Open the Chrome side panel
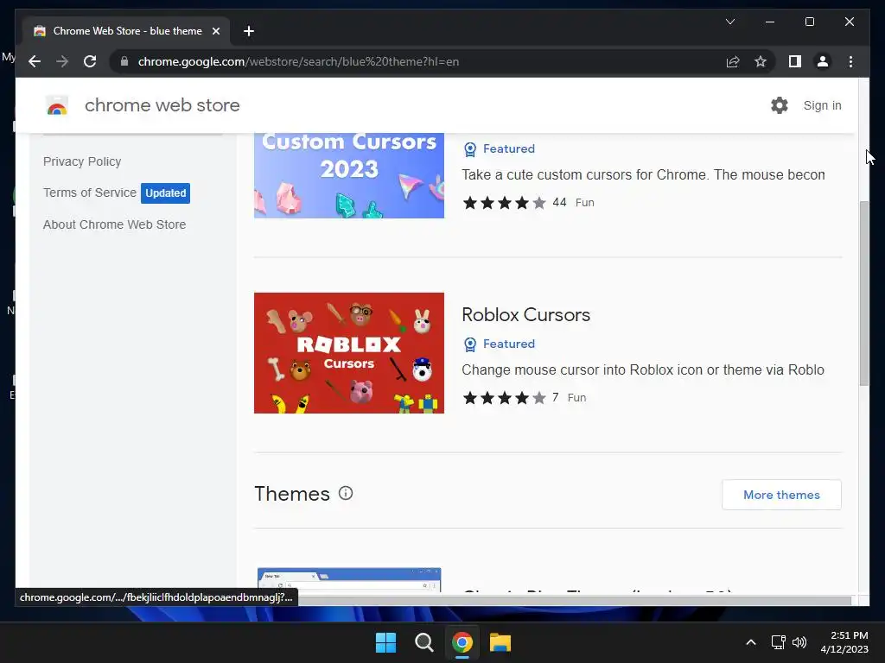The image size is (885, 663). pyautogui.click(x=795, y=61)
